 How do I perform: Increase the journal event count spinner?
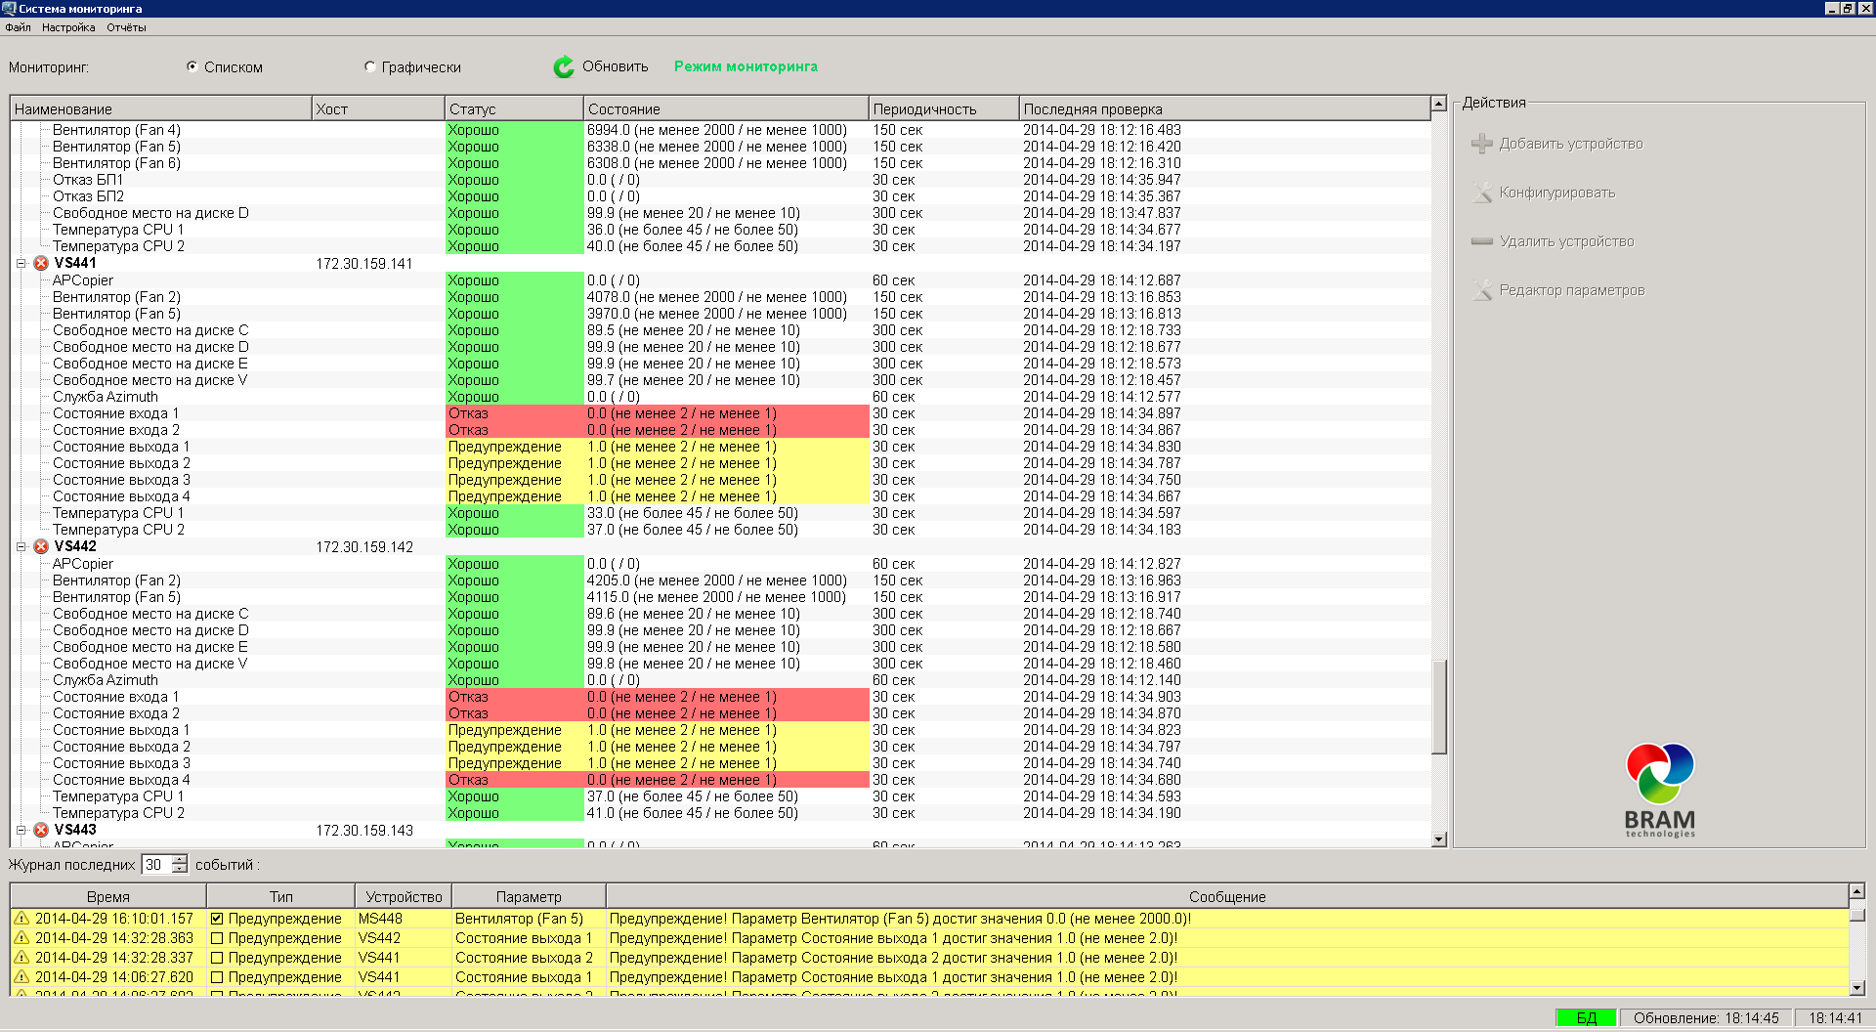pos(180,860)
